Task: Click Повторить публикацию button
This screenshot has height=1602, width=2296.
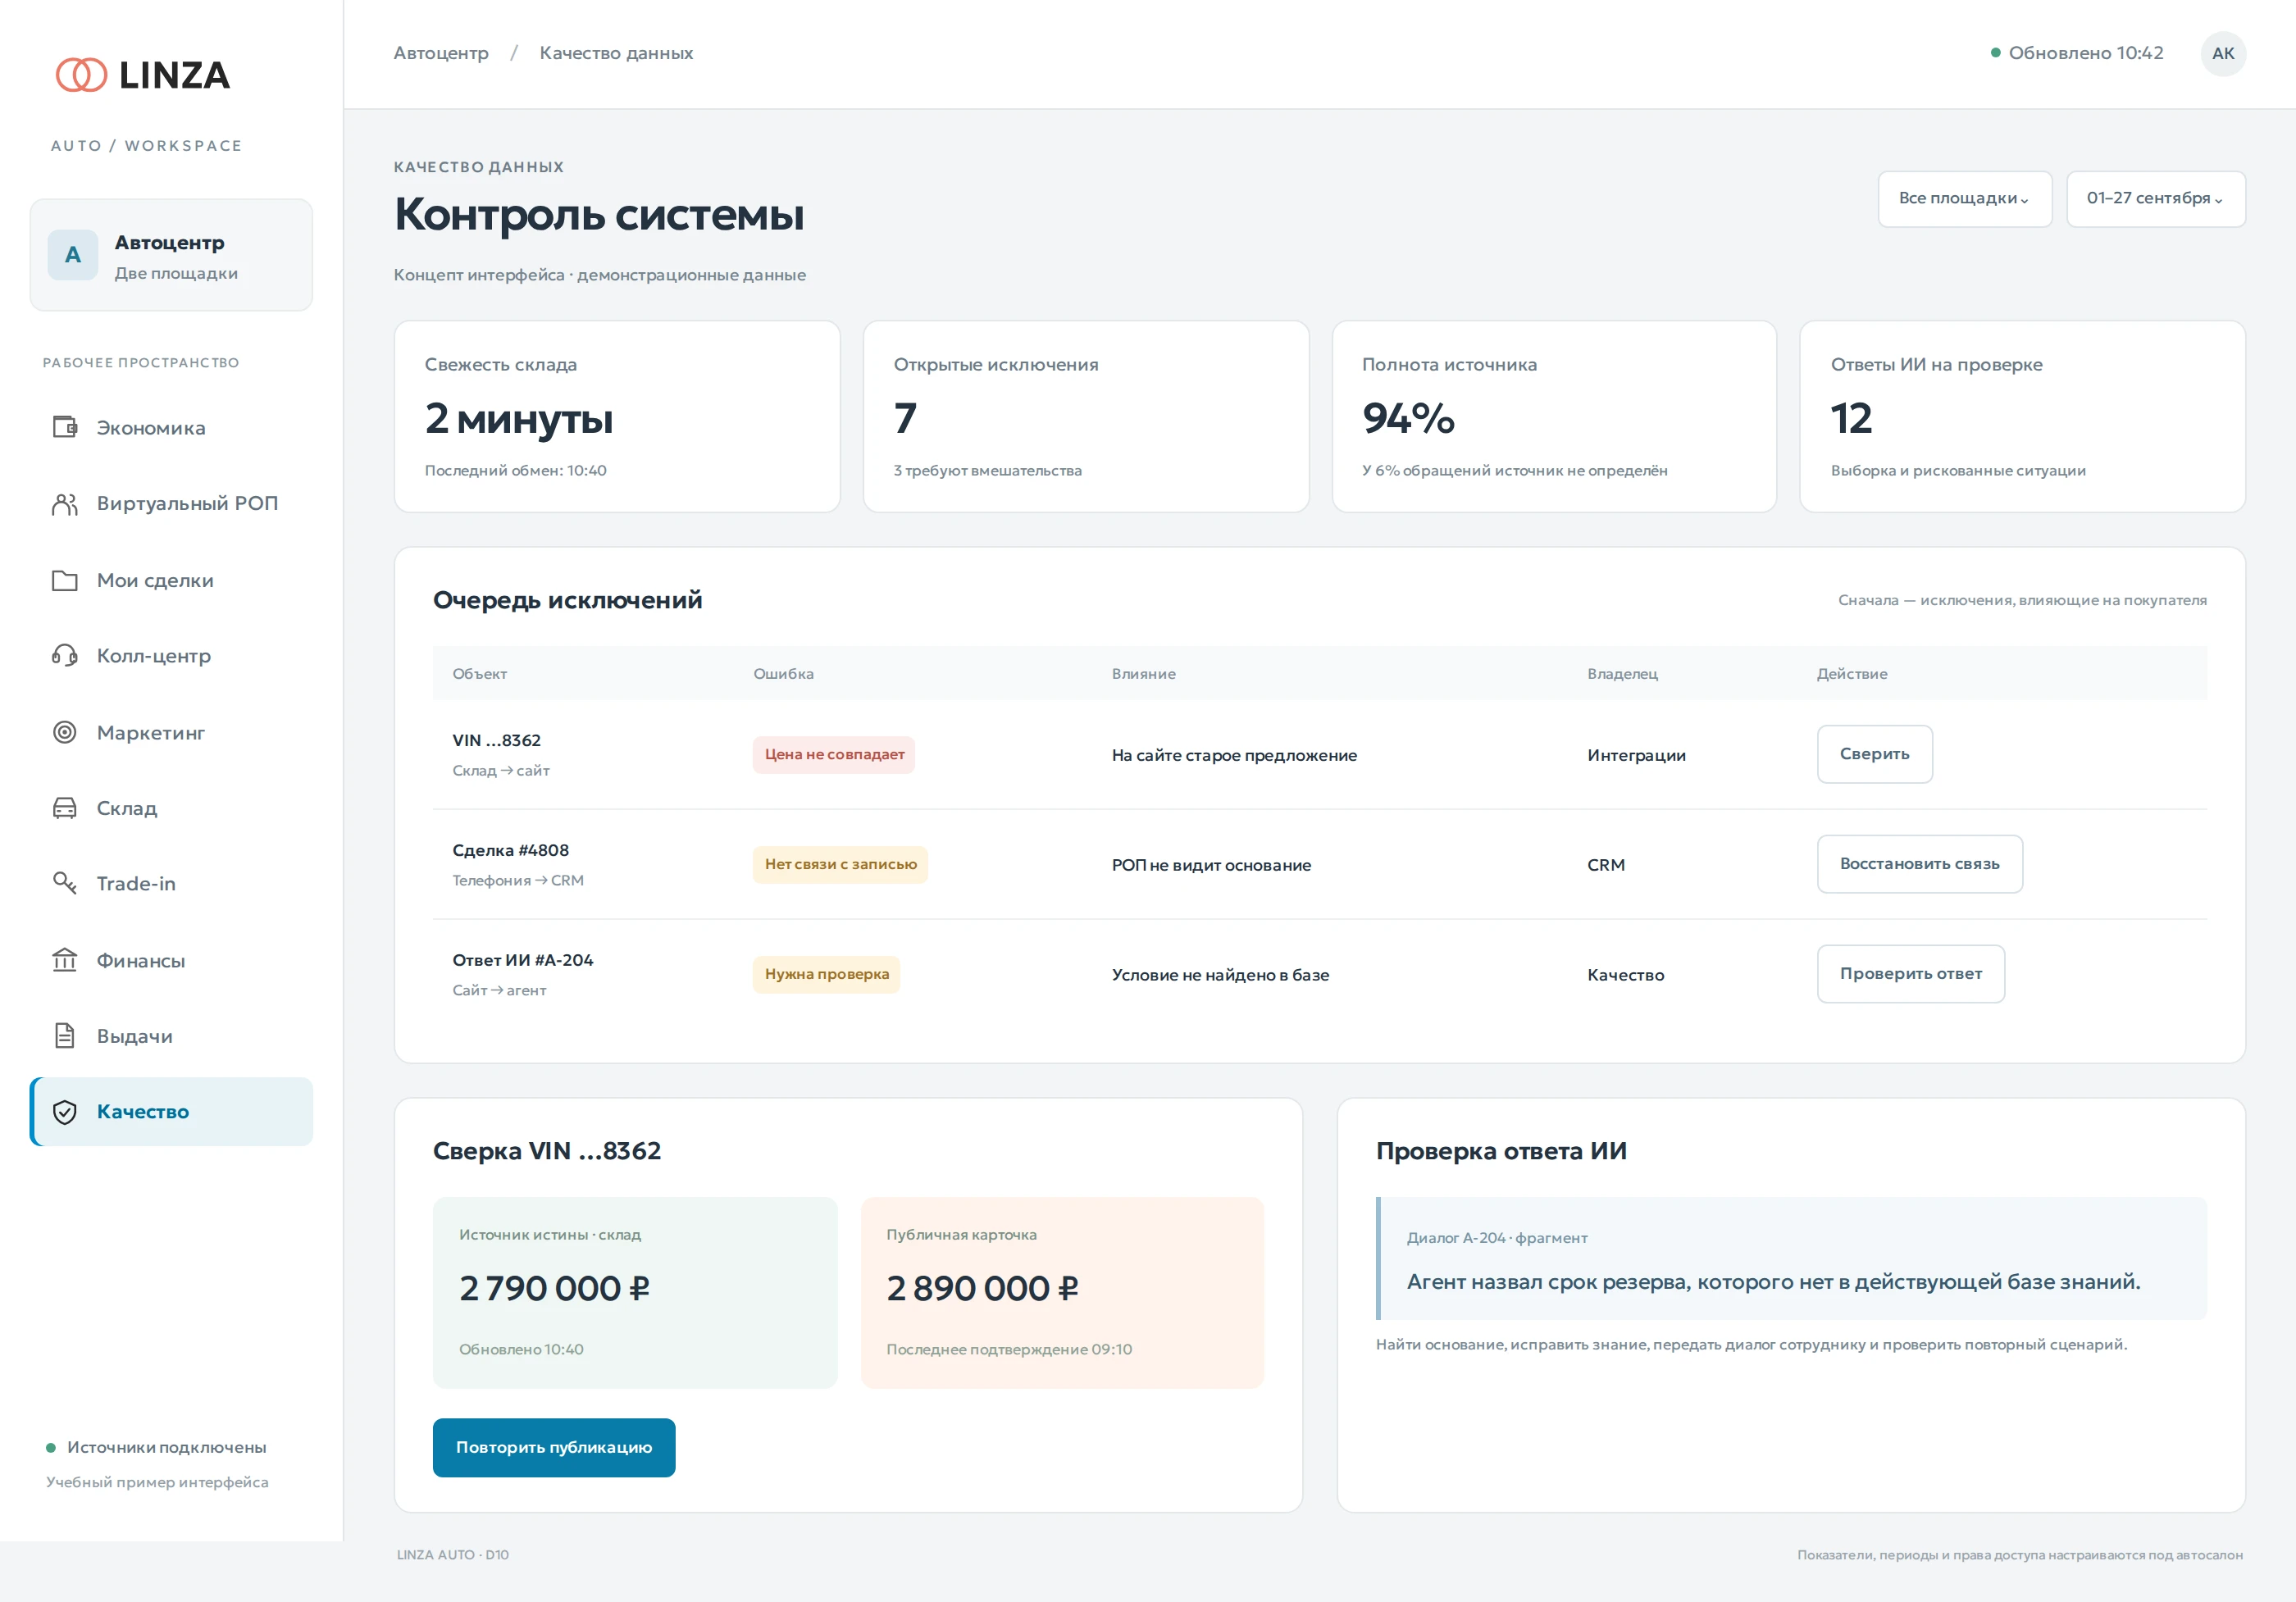Action: pyautogui.click(x=554, y=1447)
